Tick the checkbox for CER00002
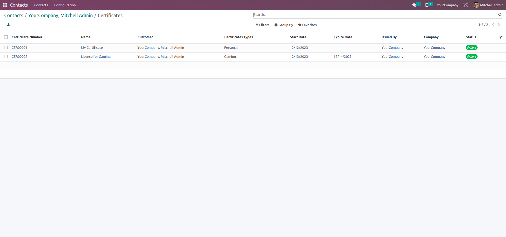506x237 pixels. click(6, 57)
